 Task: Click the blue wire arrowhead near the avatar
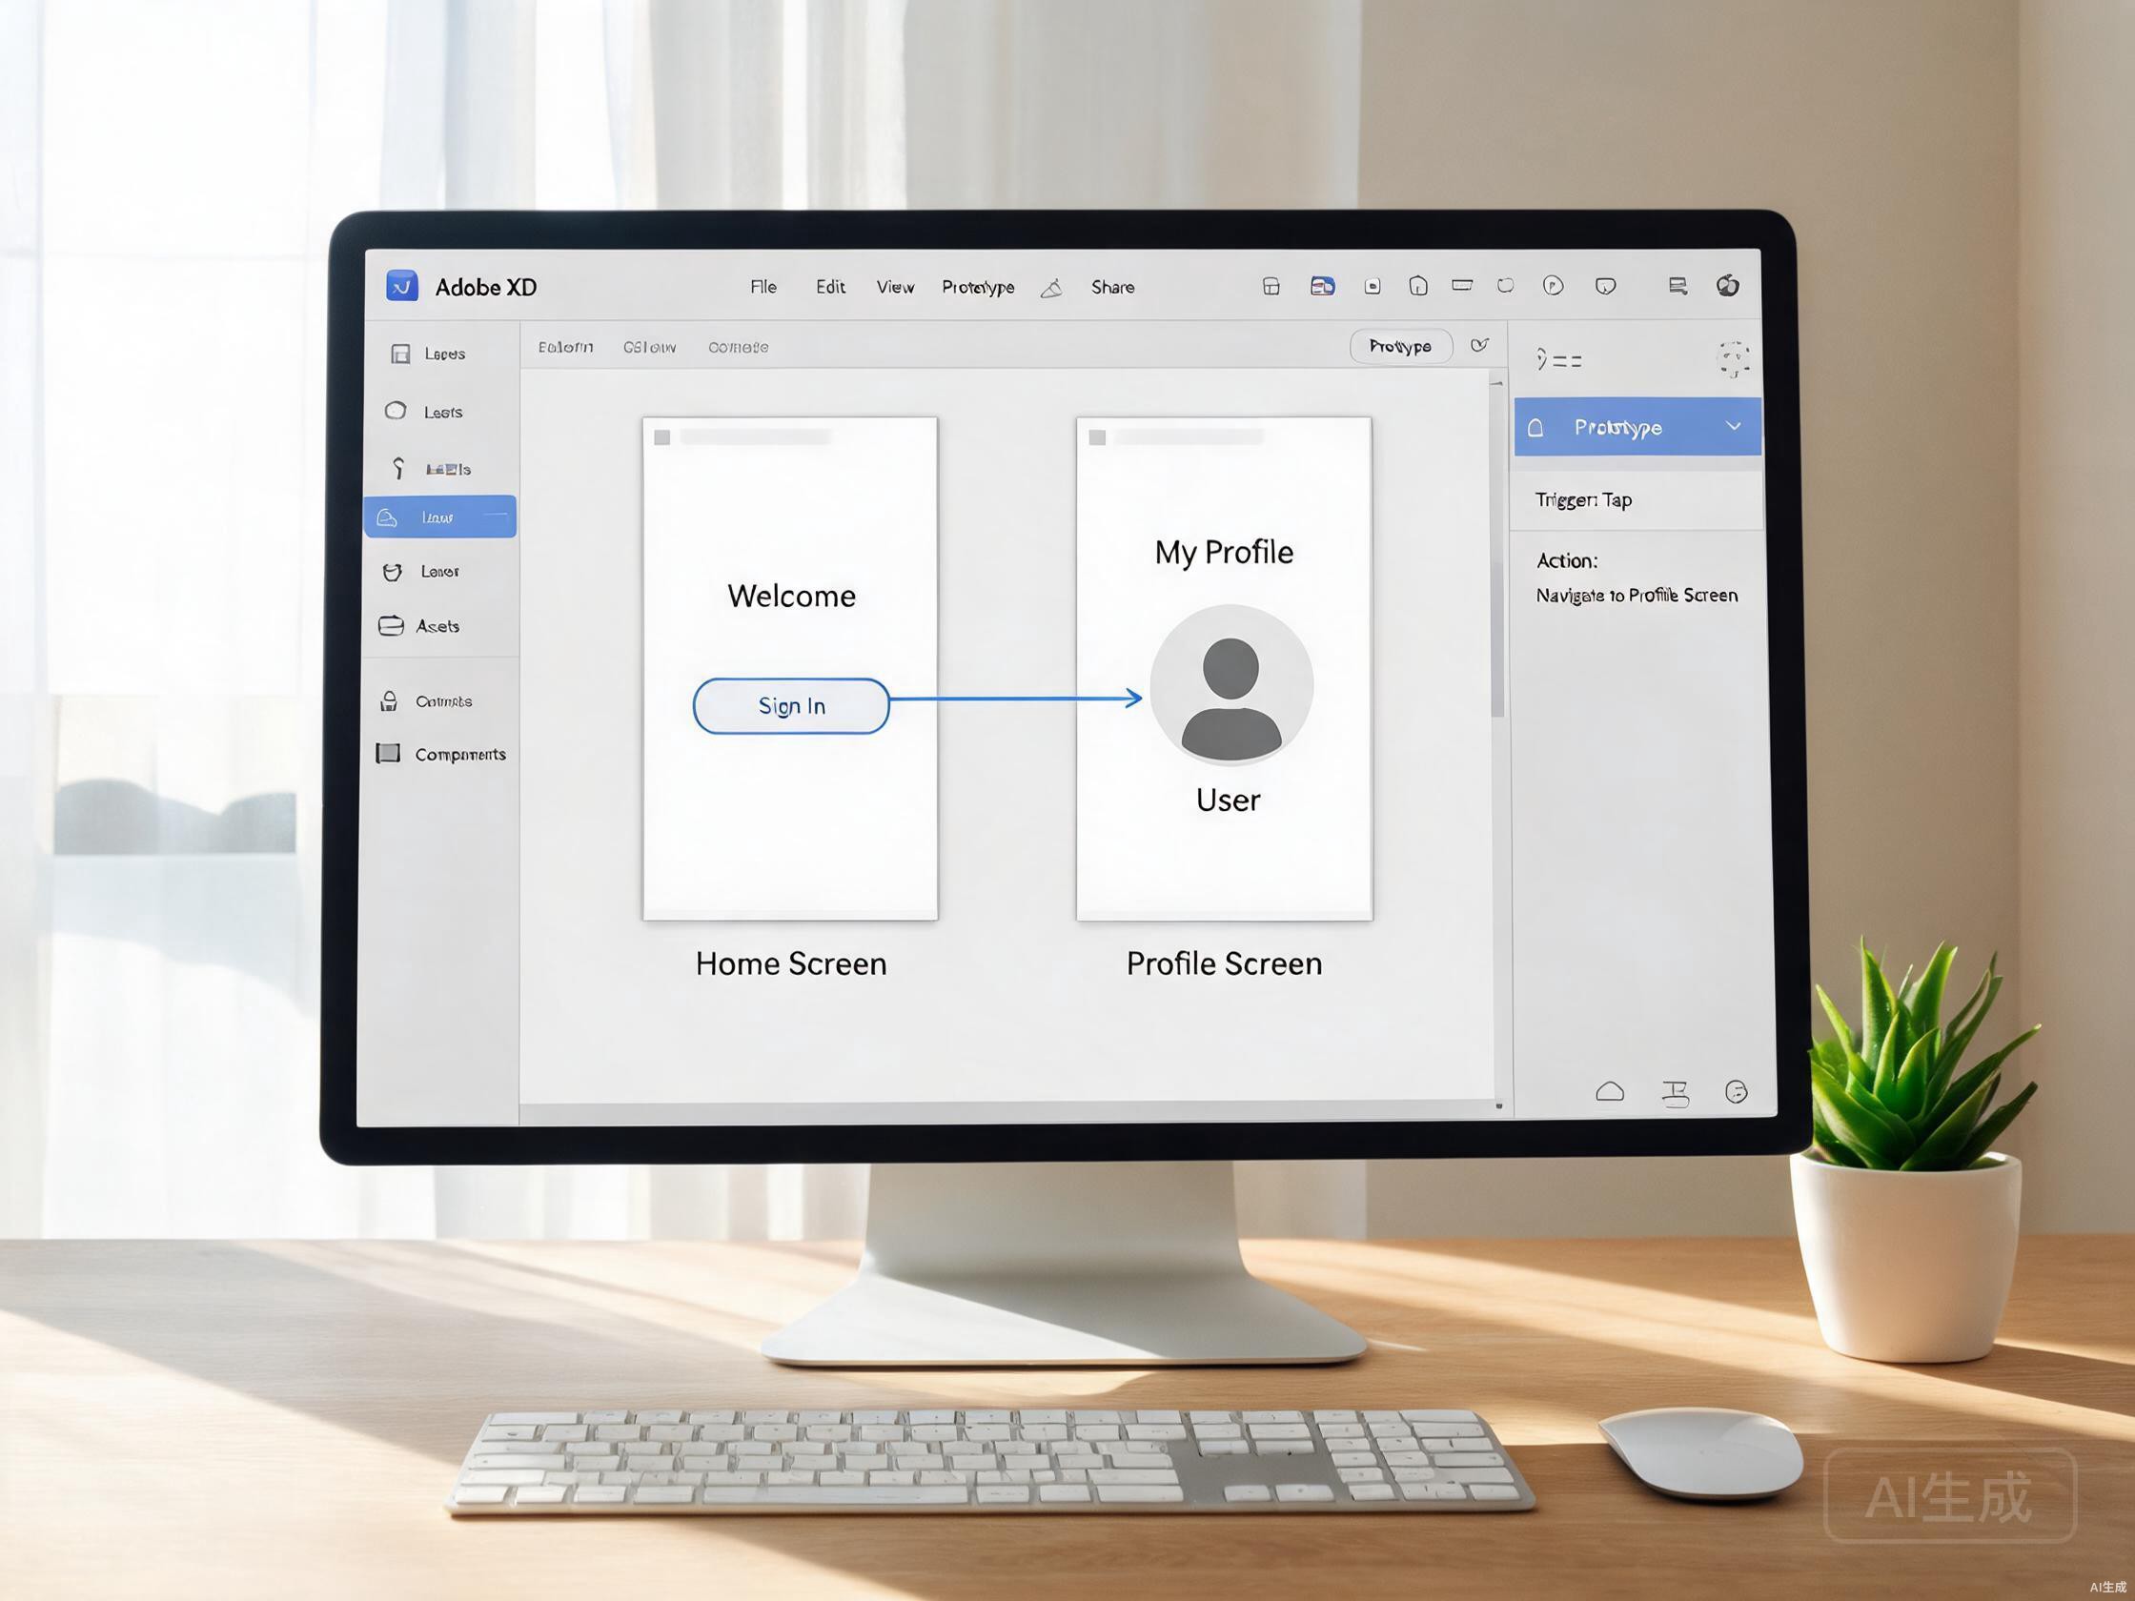1134,698
